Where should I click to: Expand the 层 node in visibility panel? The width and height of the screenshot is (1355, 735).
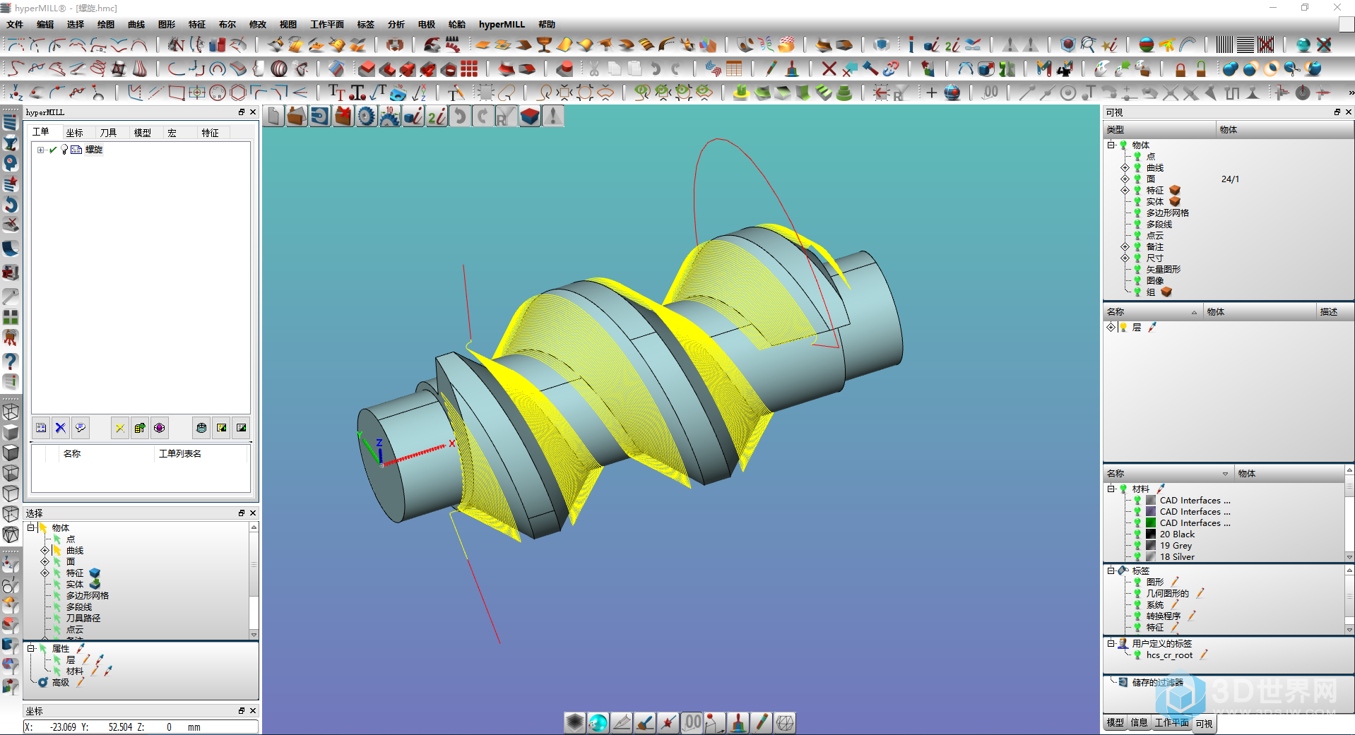(1111, 328)
